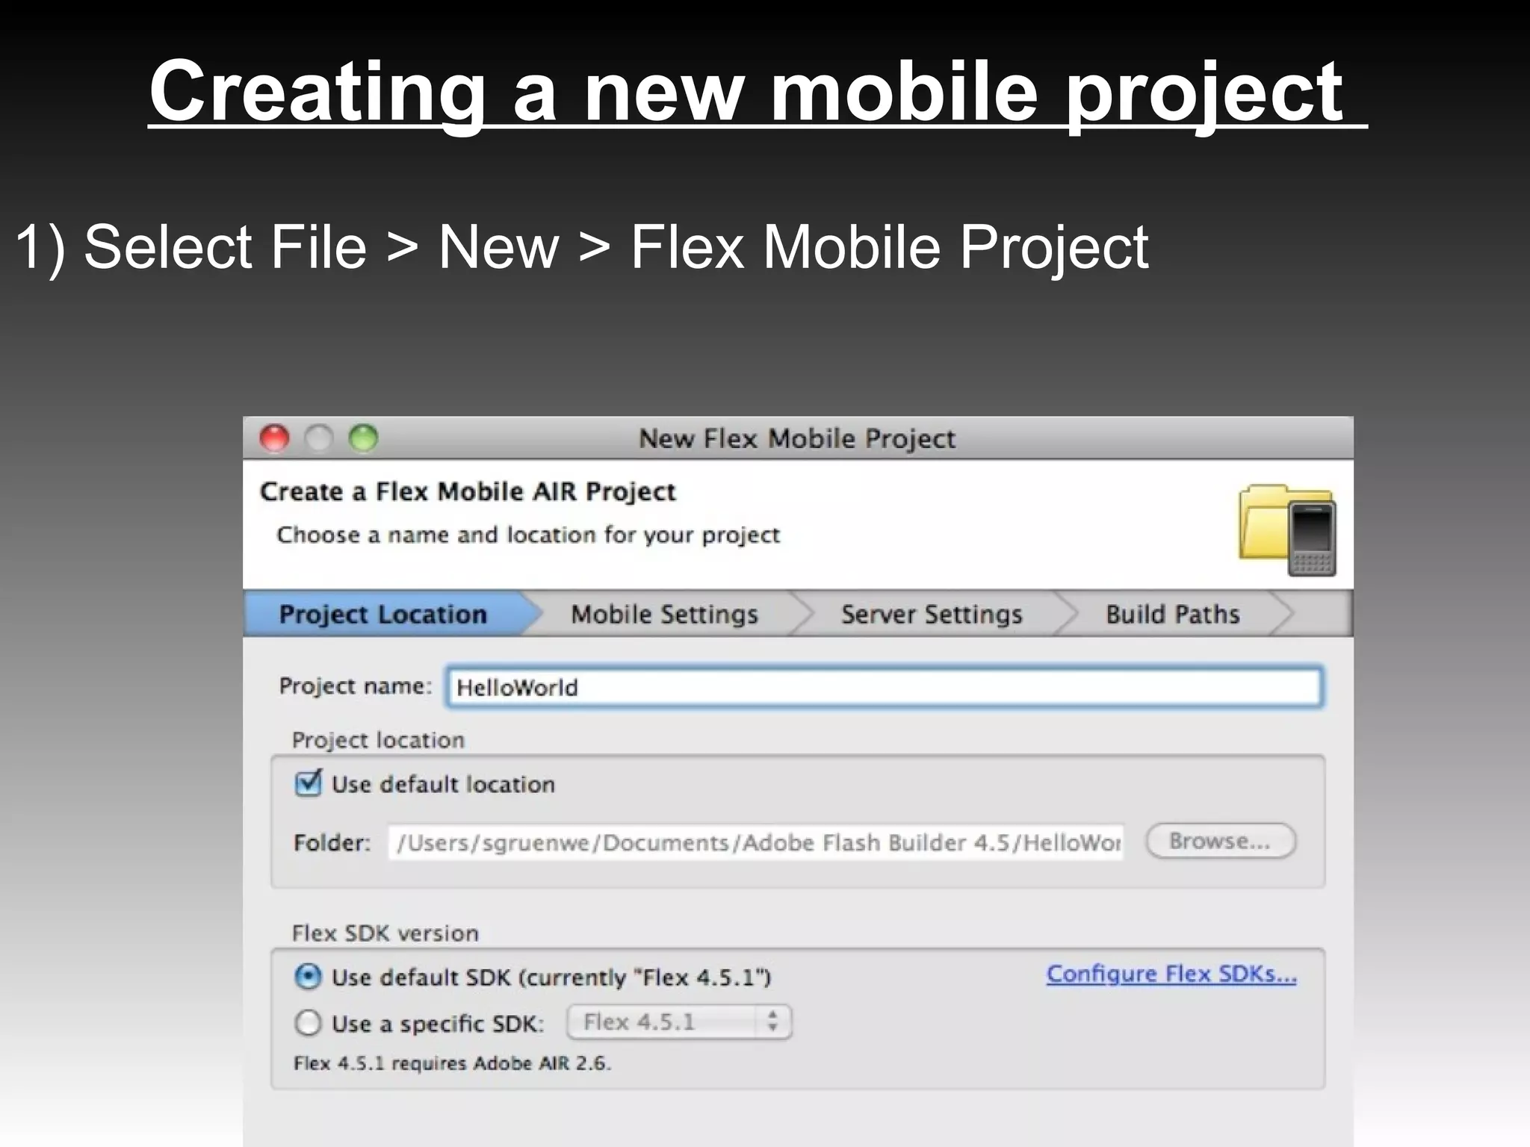Click the slide step 'Select File > New > Flex Mobile Project'
This screenshot has width=1530, height=1147.
[x=616, y=247]
